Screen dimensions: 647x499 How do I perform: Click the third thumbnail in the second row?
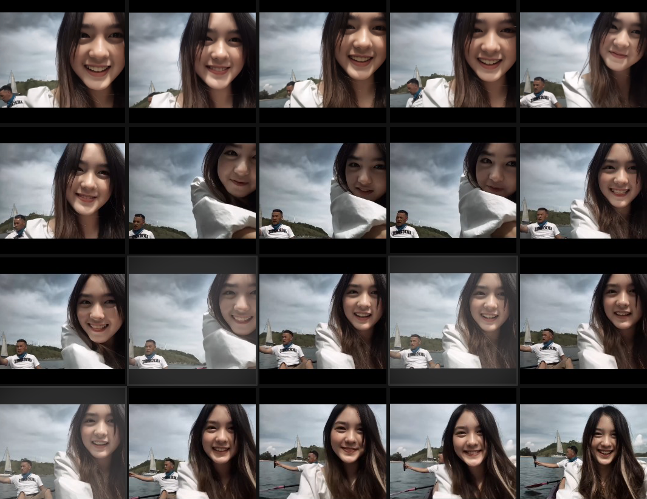pos(323,191)
